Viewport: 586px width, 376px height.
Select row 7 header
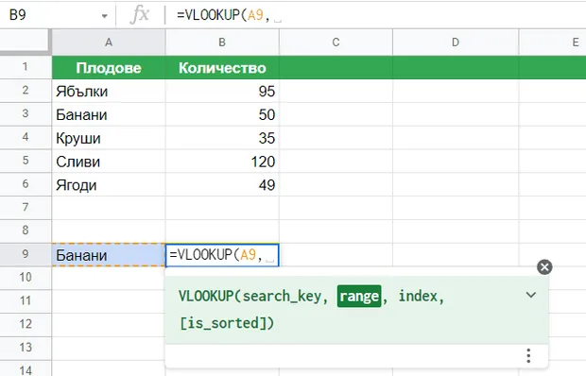(x=25, y=208)
